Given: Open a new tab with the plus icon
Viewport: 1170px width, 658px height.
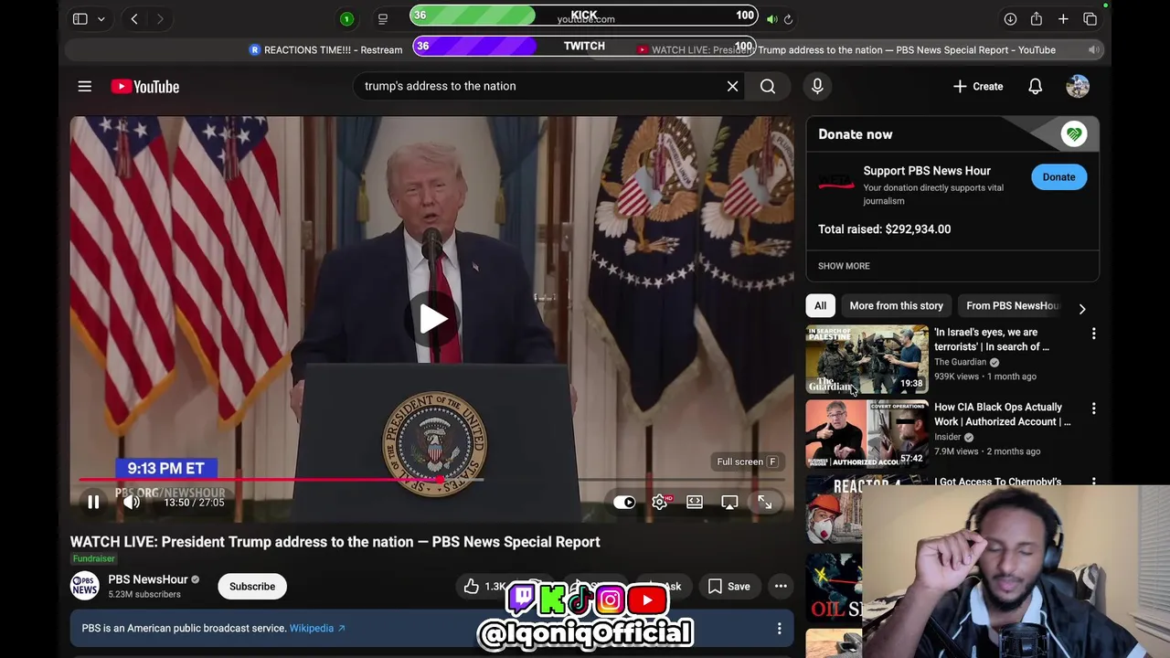Looking at the screenshot, I should (x=1063, y=18).
